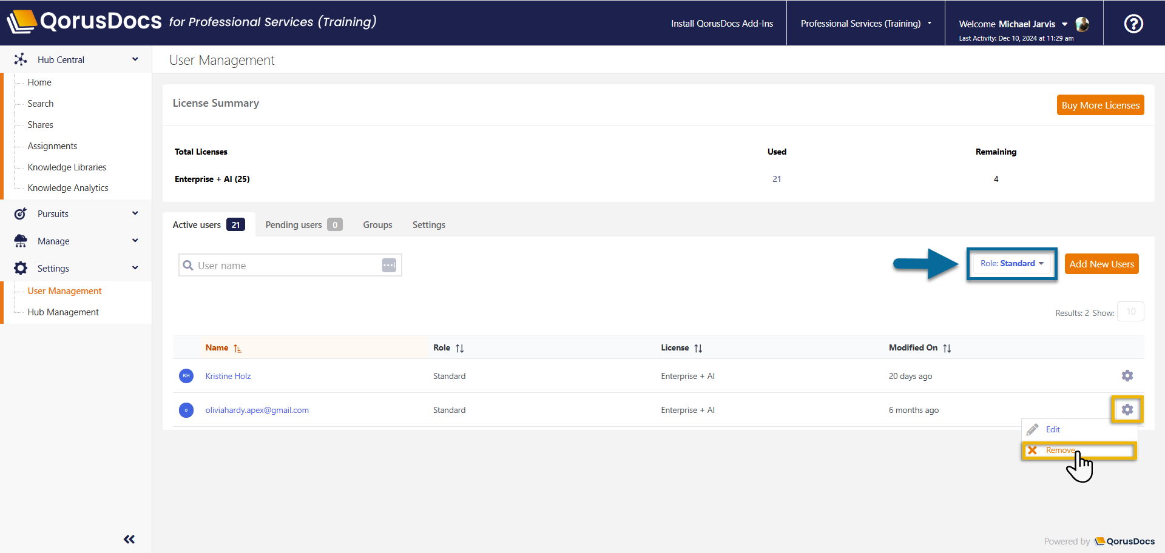The image size is (1165, 553).
Task: Collapse sidebar with double-chevron icon
Action: pos(129,539)
